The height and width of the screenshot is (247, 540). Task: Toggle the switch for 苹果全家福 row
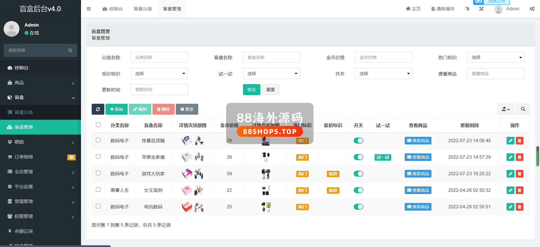pos(358,157)
